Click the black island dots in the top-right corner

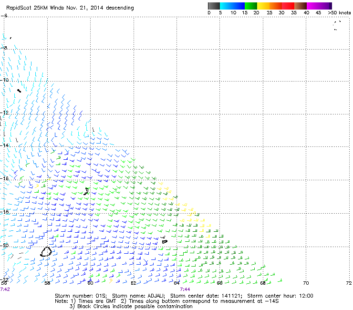(x=337, y=25)
